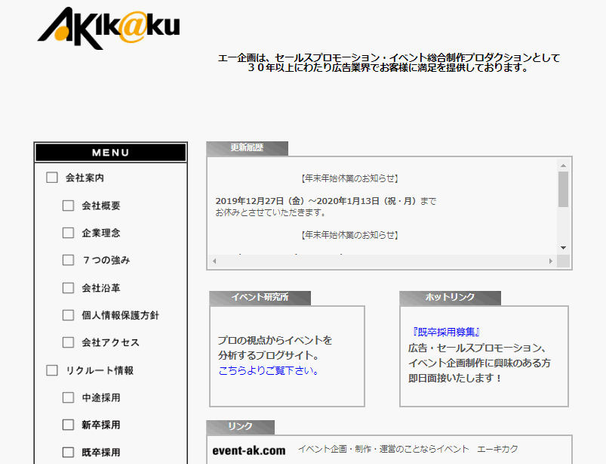This screenshot has width=606, height=464.
Task: Open the 企業理念 page link
Action: pos(100,233)
